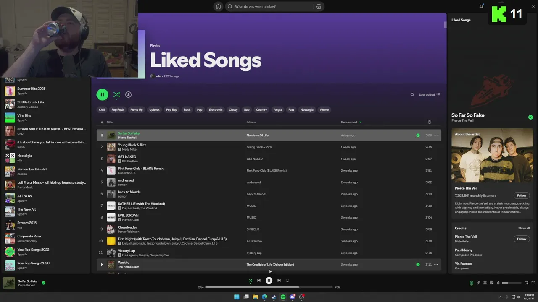This screenshot has width=538, height=302.
Task: Select the Pump Up filter chip
Action: [137, 109]
